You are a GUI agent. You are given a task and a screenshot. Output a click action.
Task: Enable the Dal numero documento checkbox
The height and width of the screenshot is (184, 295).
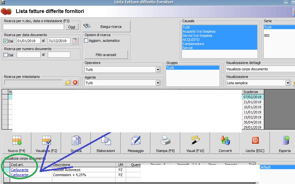coord(6,55)
